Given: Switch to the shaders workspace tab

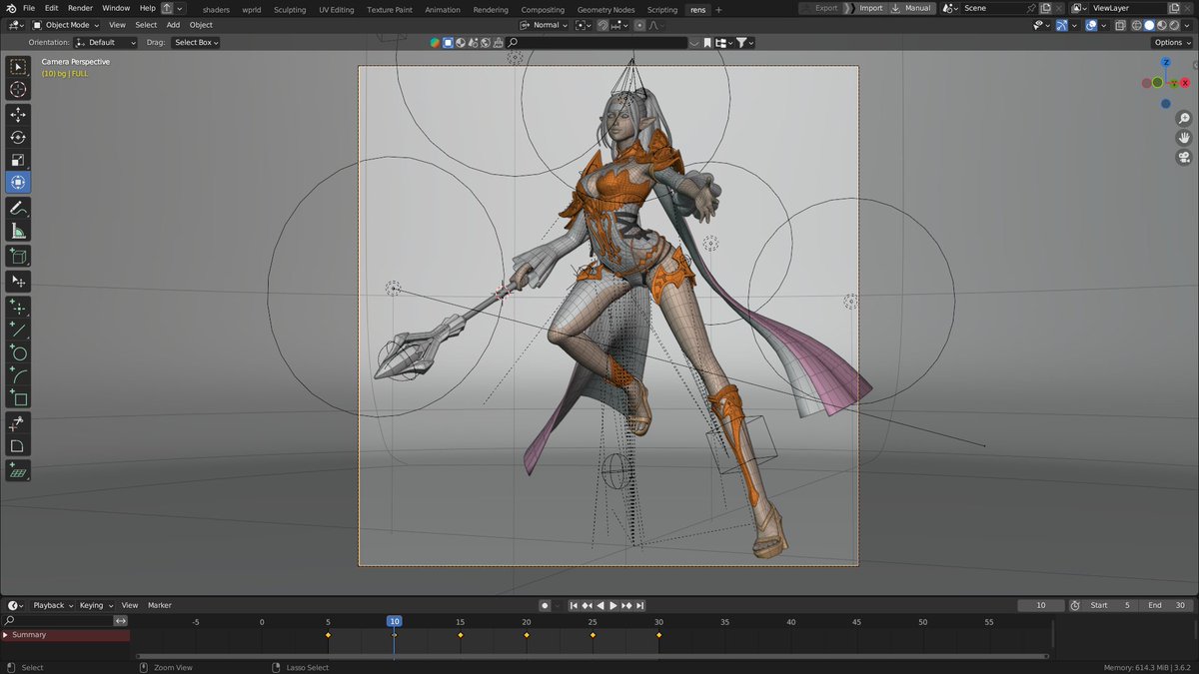Looking at the screenshot, I should tap(216, 9).
